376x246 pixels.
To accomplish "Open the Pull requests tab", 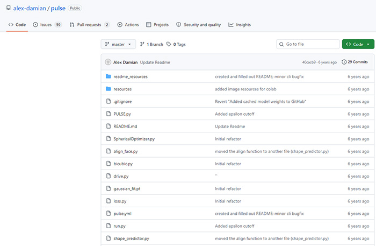I will pos(90,25).
